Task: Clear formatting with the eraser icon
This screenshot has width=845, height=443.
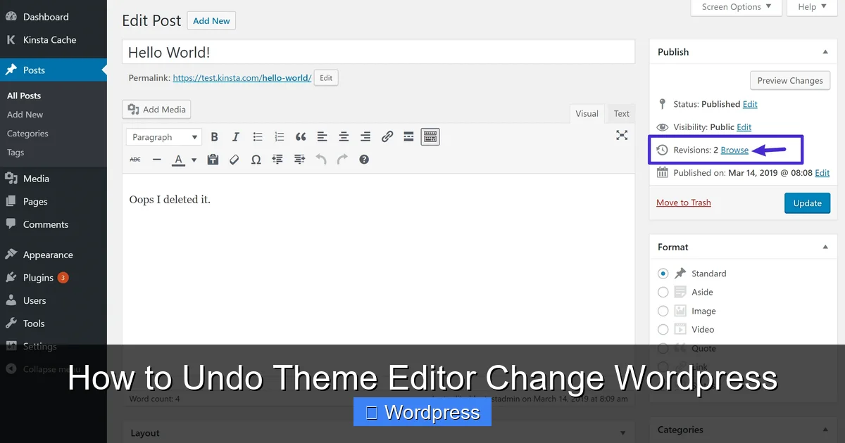Action: pyautogui.click(x=234, y=160)
